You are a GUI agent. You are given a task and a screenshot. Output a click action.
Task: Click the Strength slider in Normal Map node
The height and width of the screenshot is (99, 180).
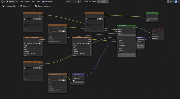[x=79, y=82]
